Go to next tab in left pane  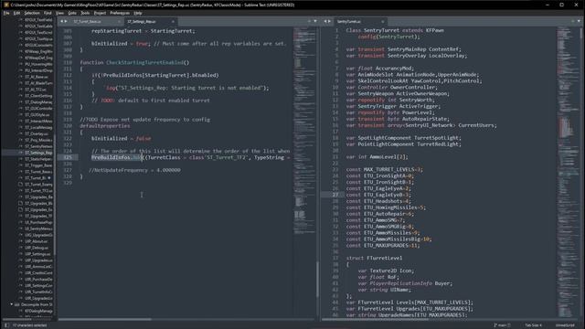66,22
